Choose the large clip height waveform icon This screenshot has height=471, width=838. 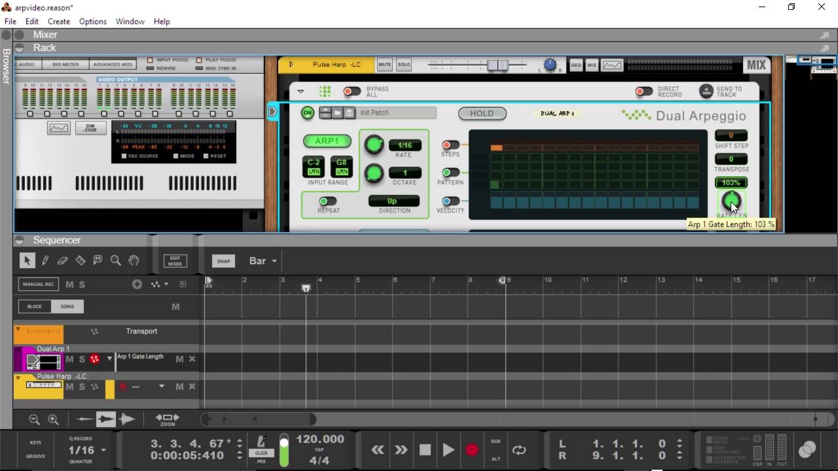(127, 419)
